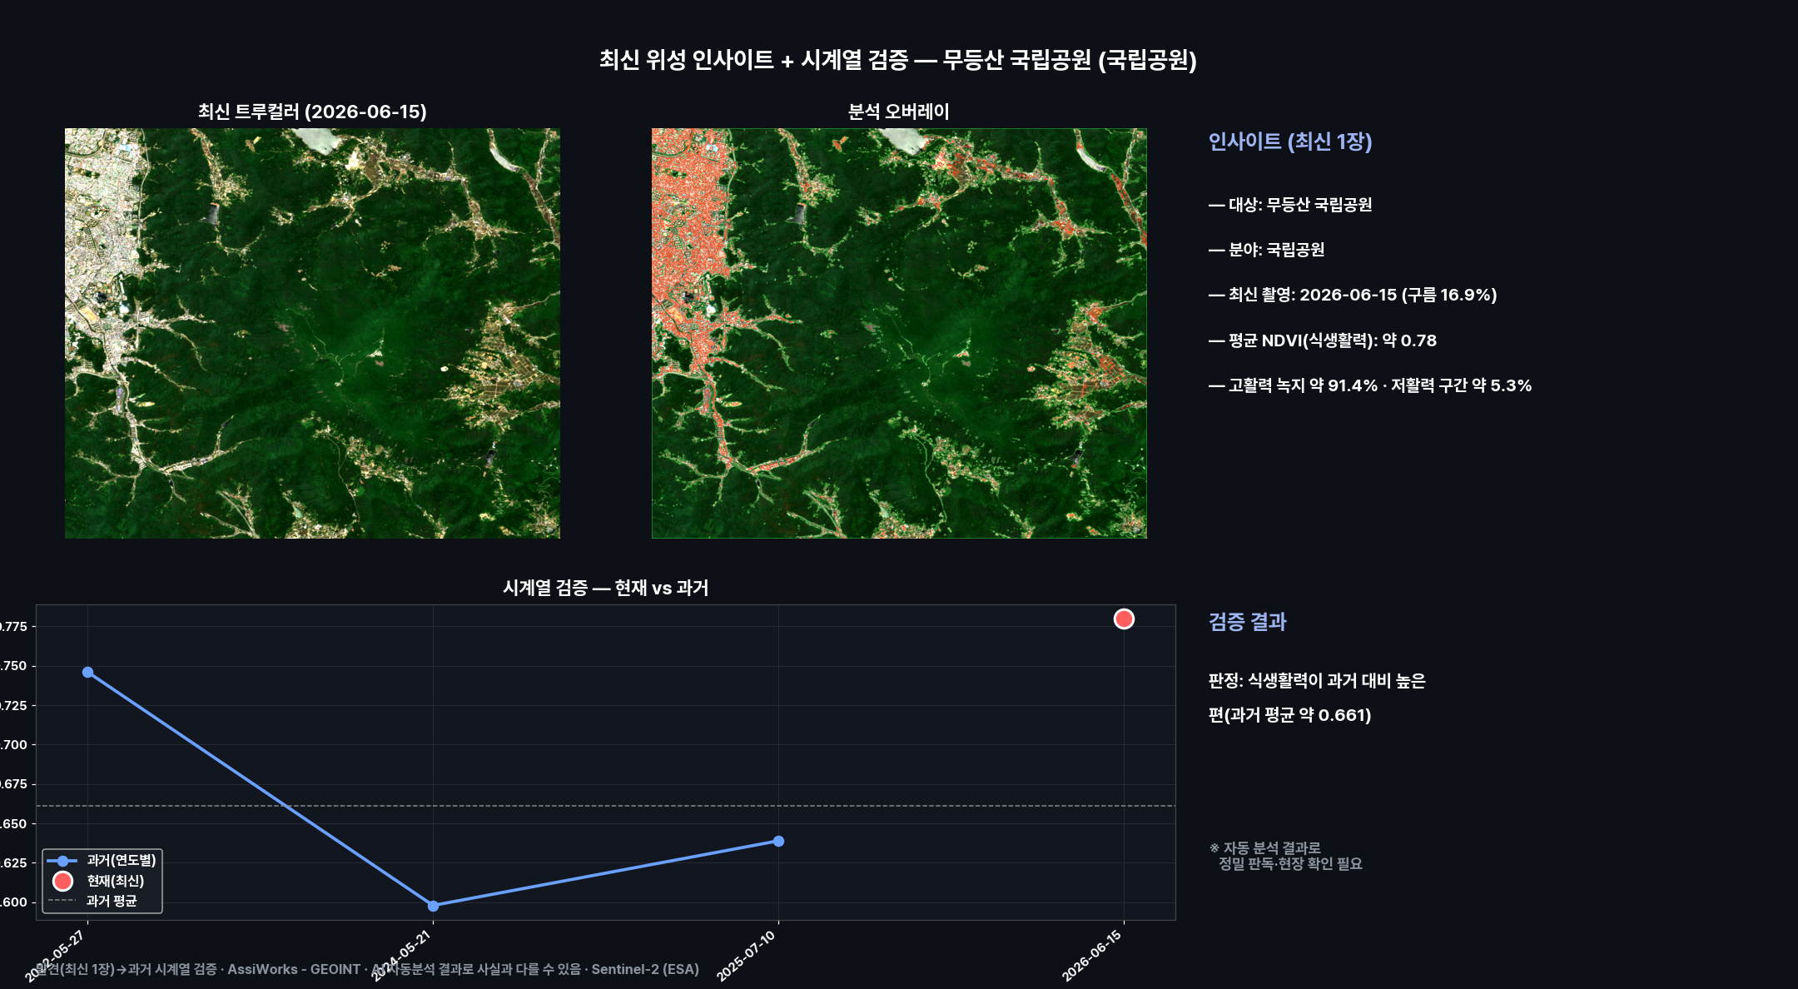1798x989 pixels.
Task: Click the 검증 결과 heading
Action: (x=1247, y=622)
